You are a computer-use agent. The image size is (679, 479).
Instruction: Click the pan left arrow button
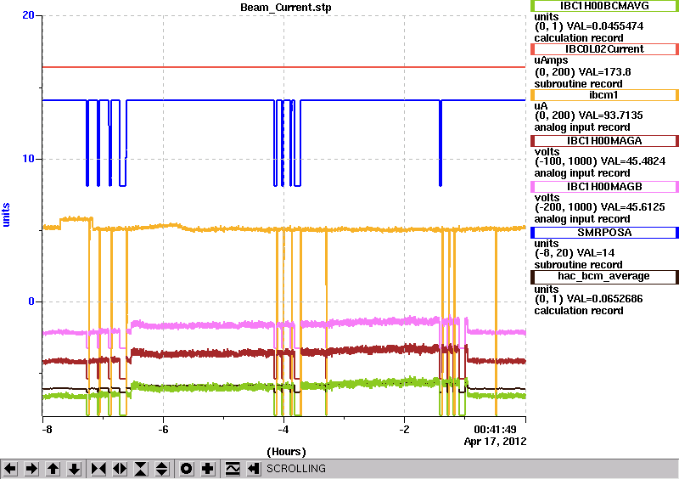coord(10,469)
